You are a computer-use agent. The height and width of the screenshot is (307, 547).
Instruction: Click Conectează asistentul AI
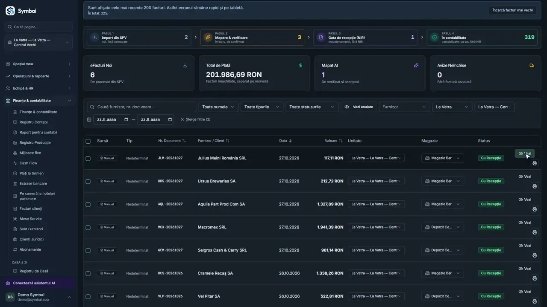point(39,283)
